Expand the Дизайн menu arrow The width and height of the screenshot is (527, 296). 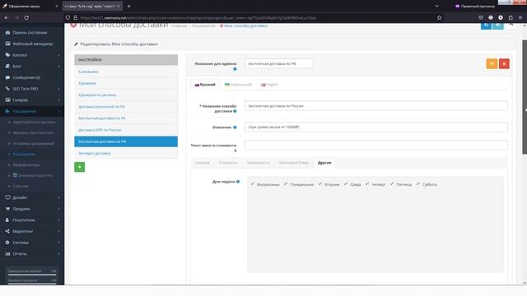click(58, 197)
